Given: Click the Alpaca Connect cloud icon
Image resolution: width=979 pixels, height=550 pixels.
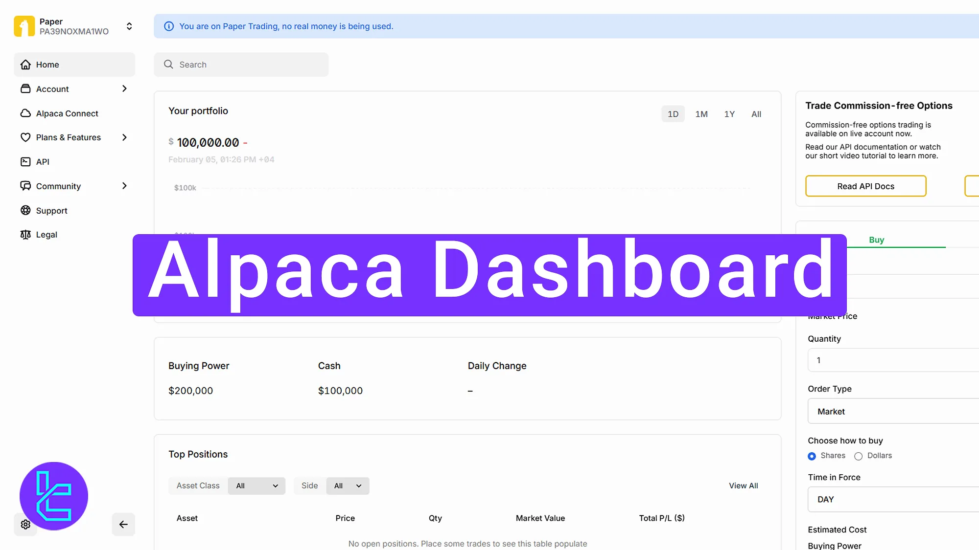Looking at the screenshot, I should [25, 113].
